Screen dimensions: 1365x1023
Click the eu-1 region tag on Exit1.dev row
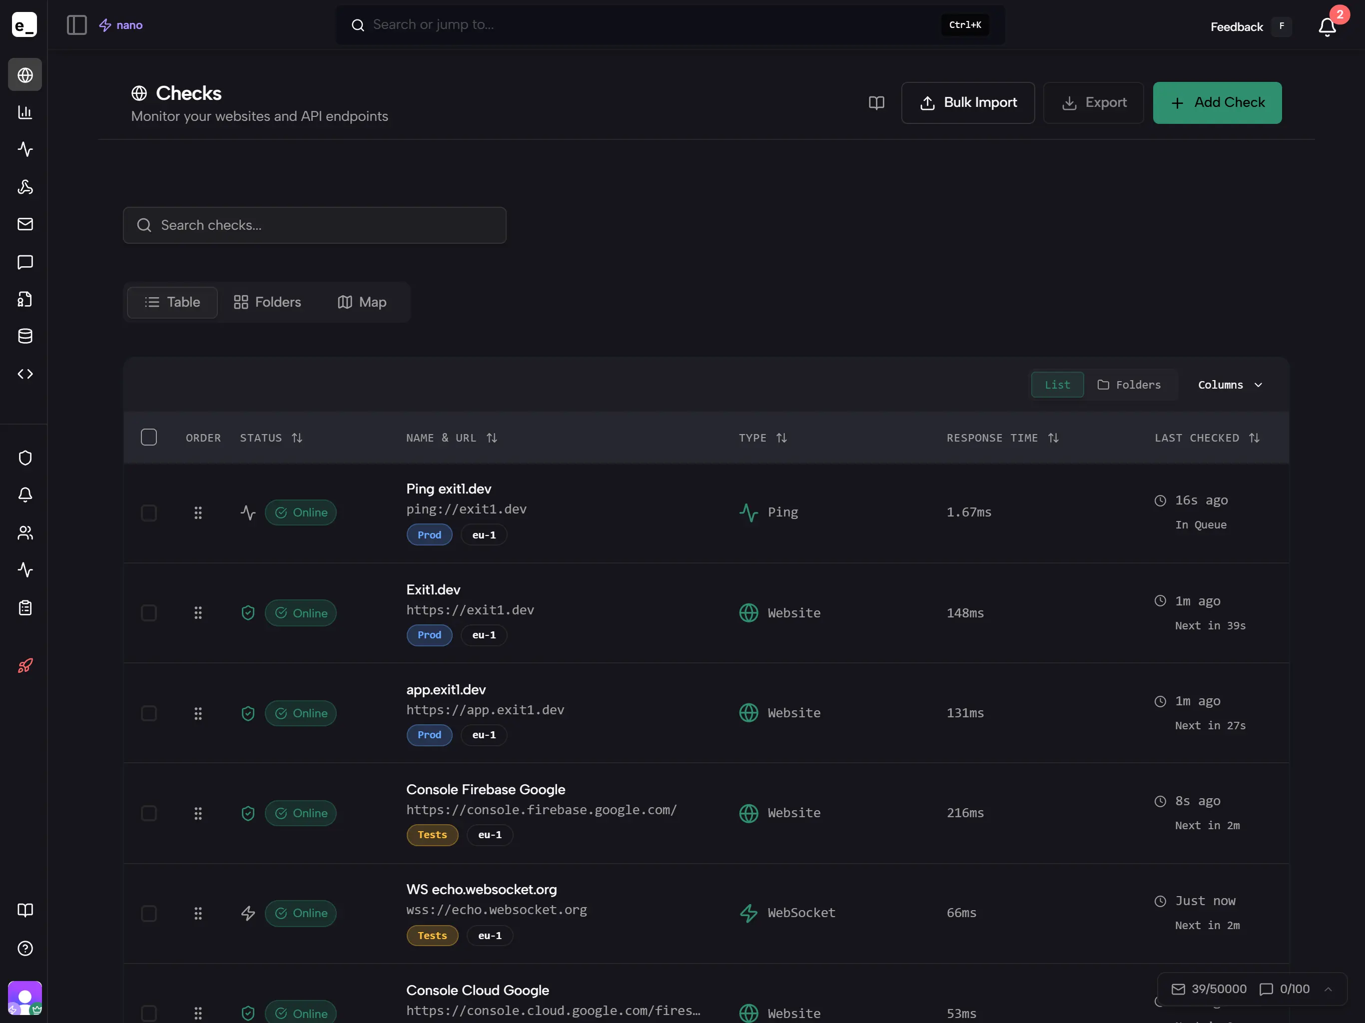(x=484, y=635)
